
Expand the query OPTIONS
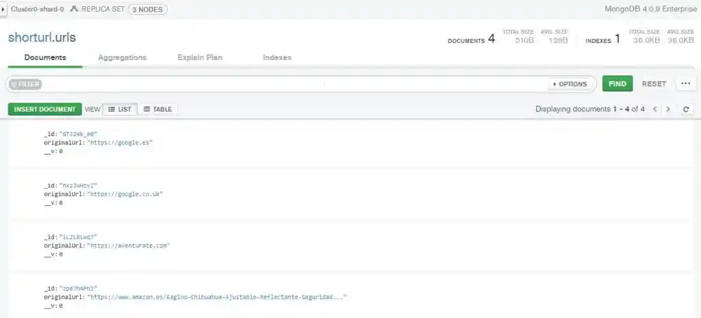[x=570, y=84]
